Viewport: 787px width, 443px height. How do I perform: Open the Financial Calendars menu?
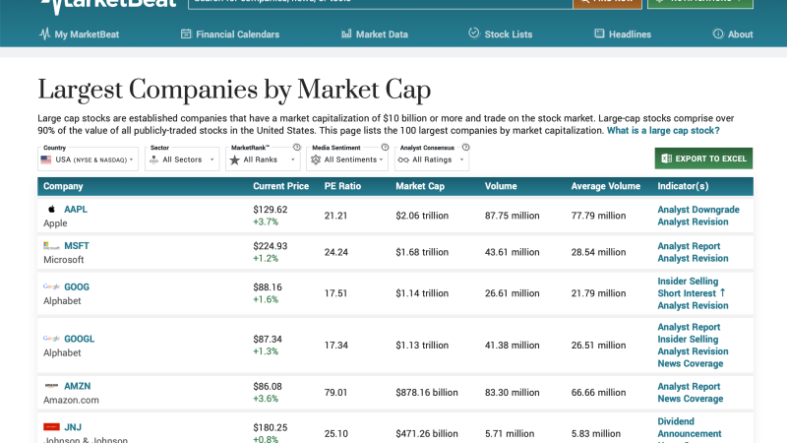click(x=230, y=34)
